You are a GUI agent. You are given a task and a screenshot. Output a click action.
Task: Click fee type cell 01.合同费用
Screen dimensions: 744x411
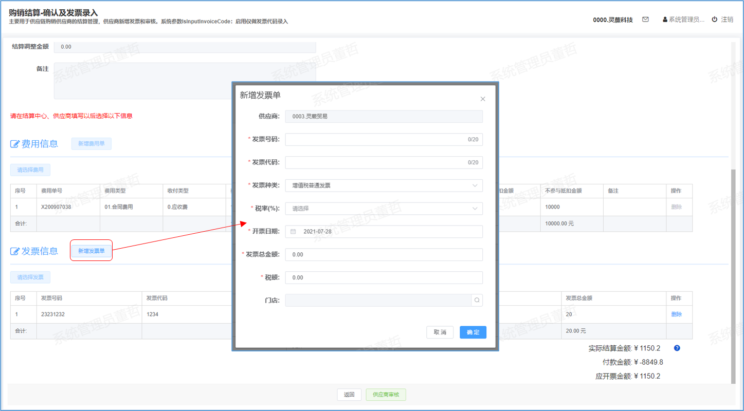132,207
